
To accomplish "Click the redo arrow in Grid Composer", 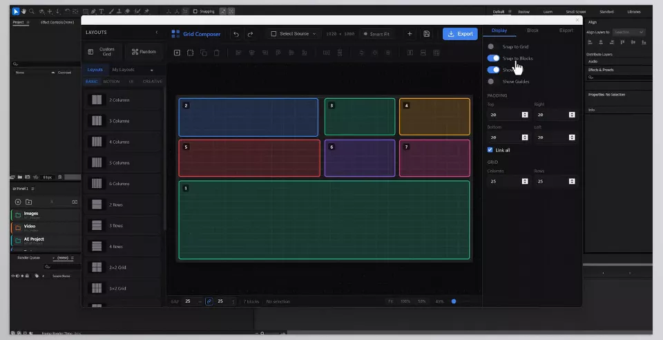I will 250,34.
